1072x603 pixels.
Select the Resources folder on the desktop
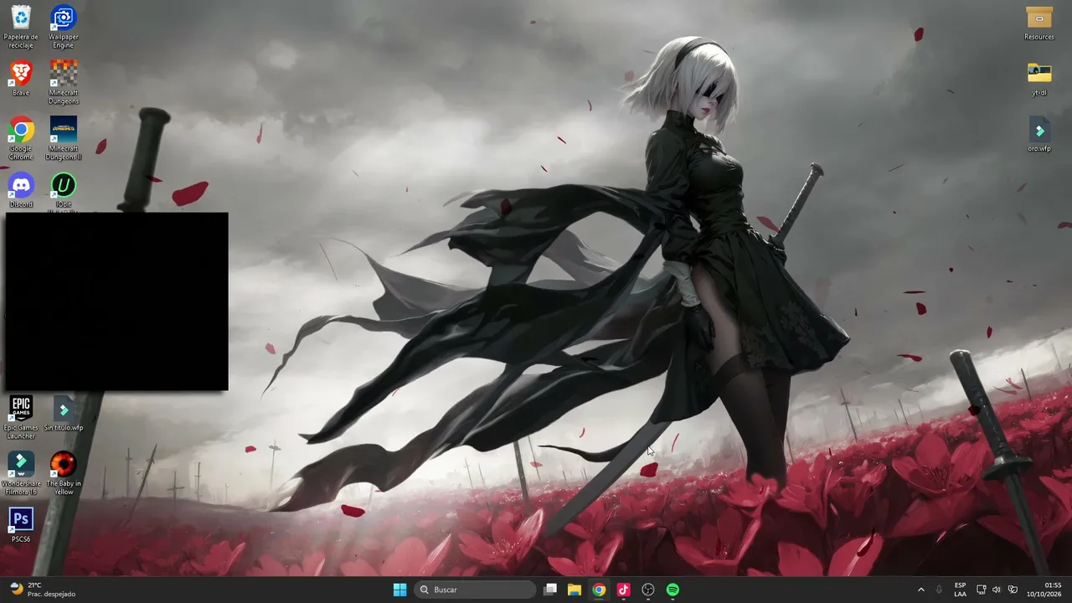click(1039, 23)
